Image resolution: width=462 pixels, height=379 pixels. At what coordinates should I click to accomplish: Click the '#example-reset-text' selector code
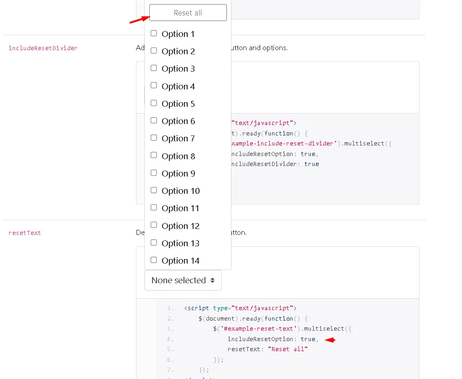pyautogui.click(x=258, y=329)
